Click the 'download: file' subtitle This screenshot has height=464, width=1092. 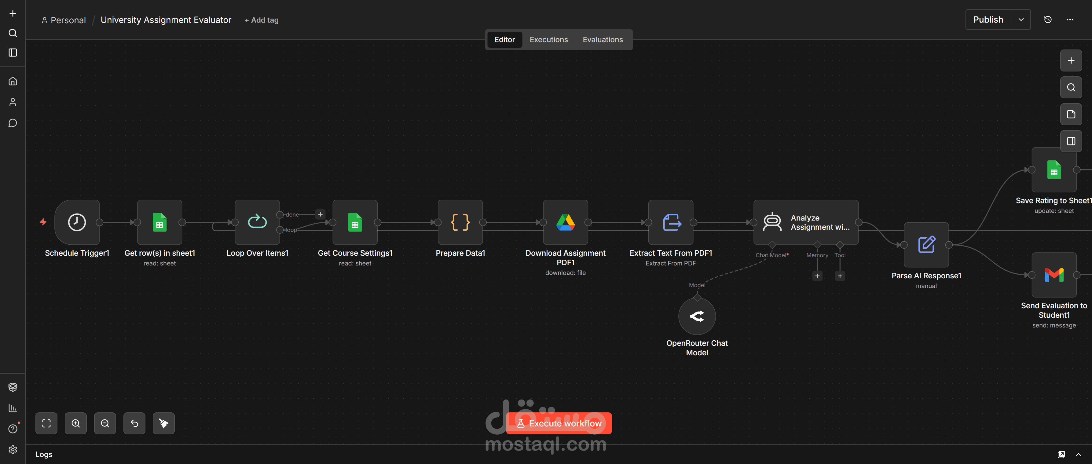click(565, 273)
